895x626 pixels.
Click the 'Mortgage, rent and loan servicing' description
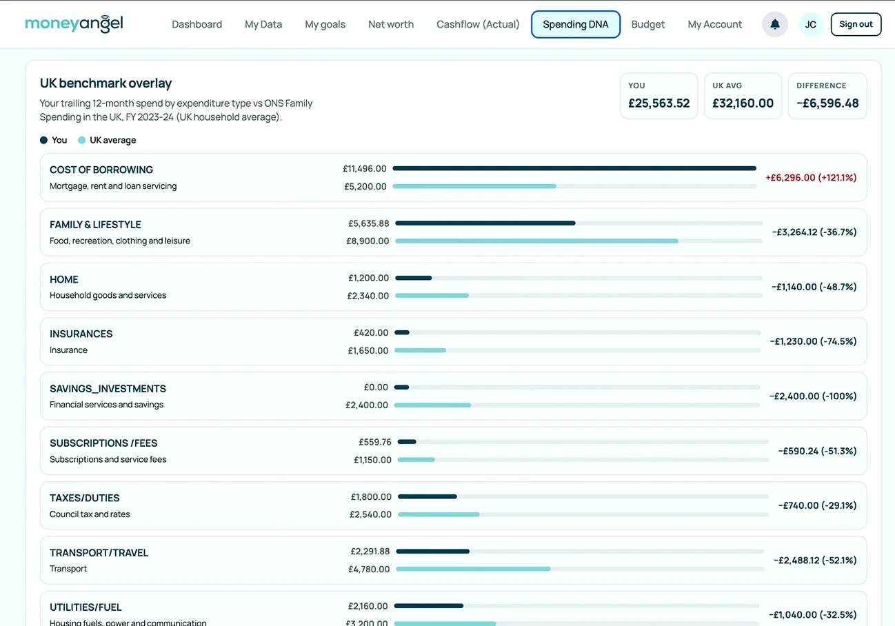[113, 186]
